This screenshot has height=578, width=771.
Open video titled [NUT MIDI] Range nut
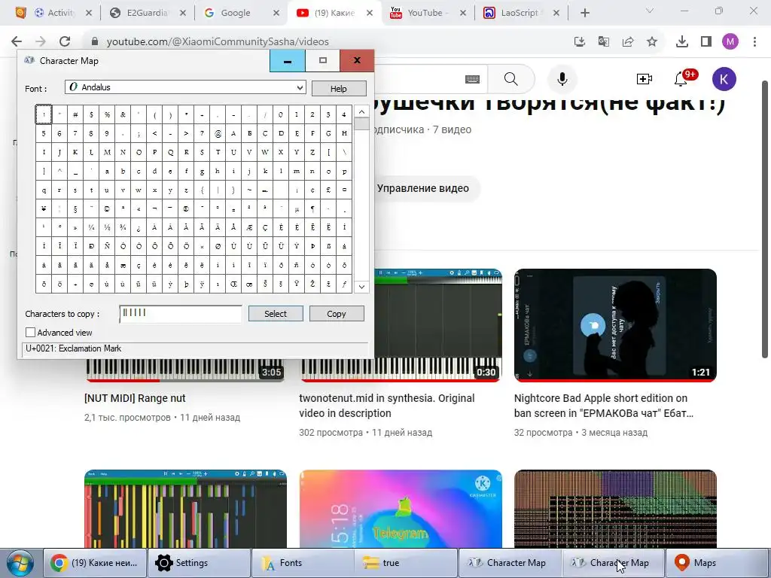(135, 398)
